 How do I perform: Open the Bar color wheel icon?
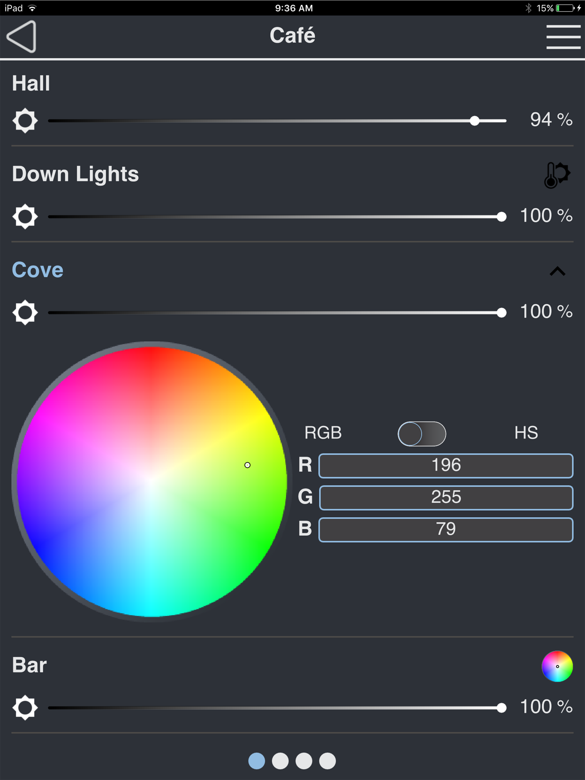pos(557,666)
